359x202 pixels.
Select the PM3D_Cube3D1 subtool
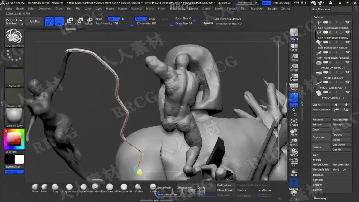[333, 75]
